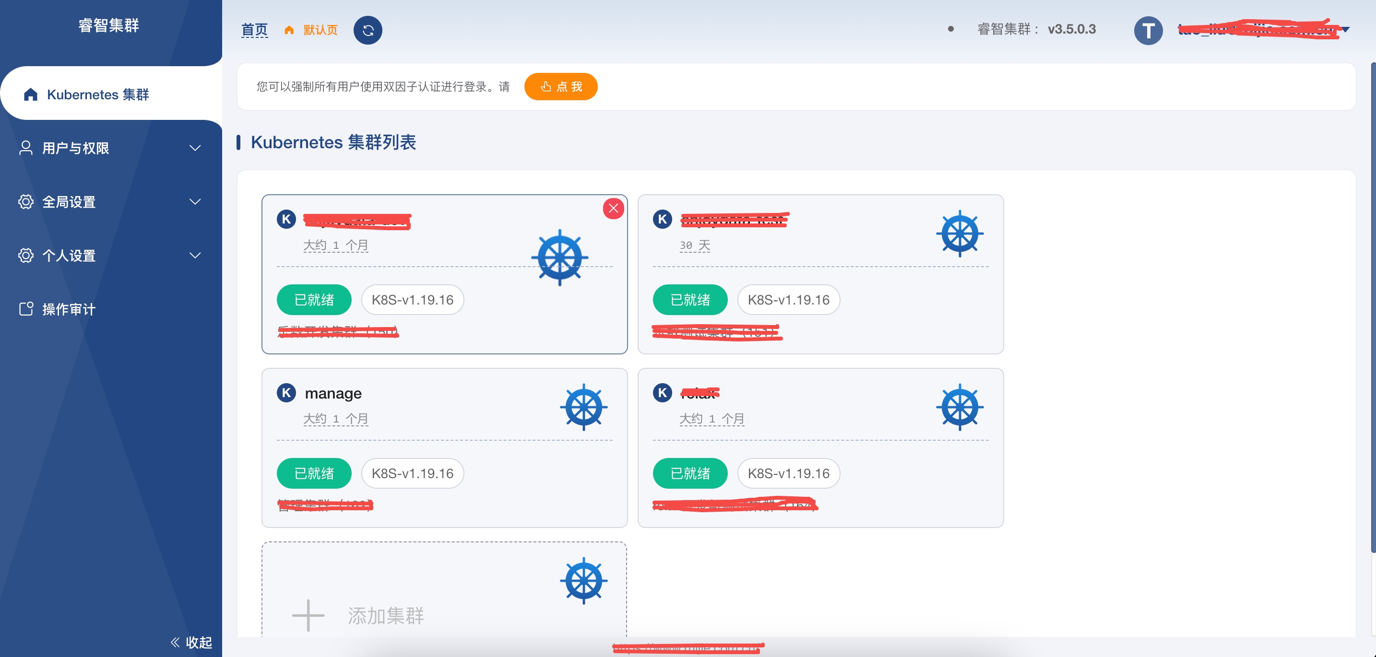
Task: Click K8S-v1.19.16 tag on first cluster card
Action: [x=413, y=300]
